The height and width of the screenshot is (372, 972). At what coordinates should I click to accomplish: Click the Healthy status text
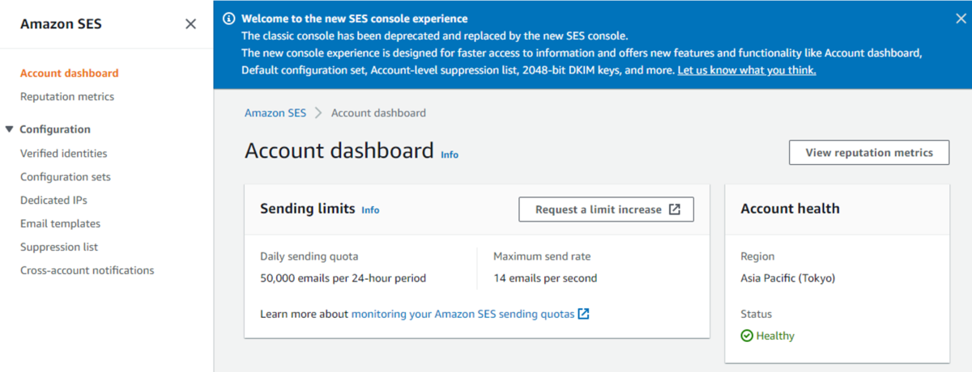click(x=775, y=336)
